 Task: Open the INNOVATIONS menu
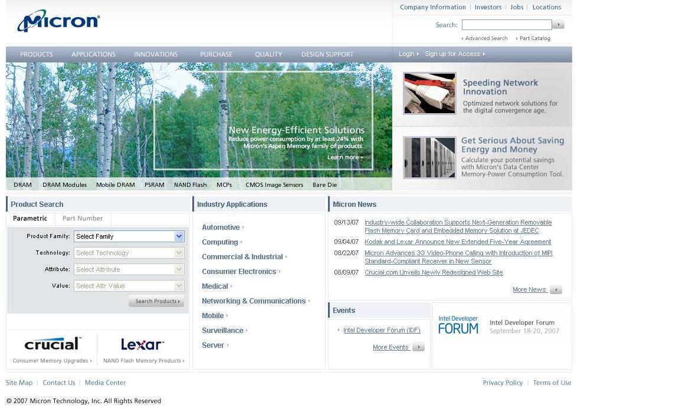tap(156, 54)
